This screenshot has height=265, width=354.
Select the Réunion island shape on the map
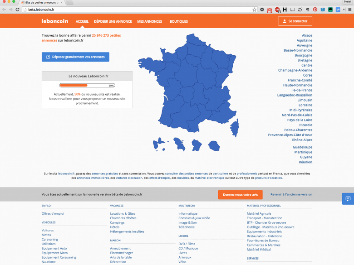pyautogui.click(x=214, y=145)
